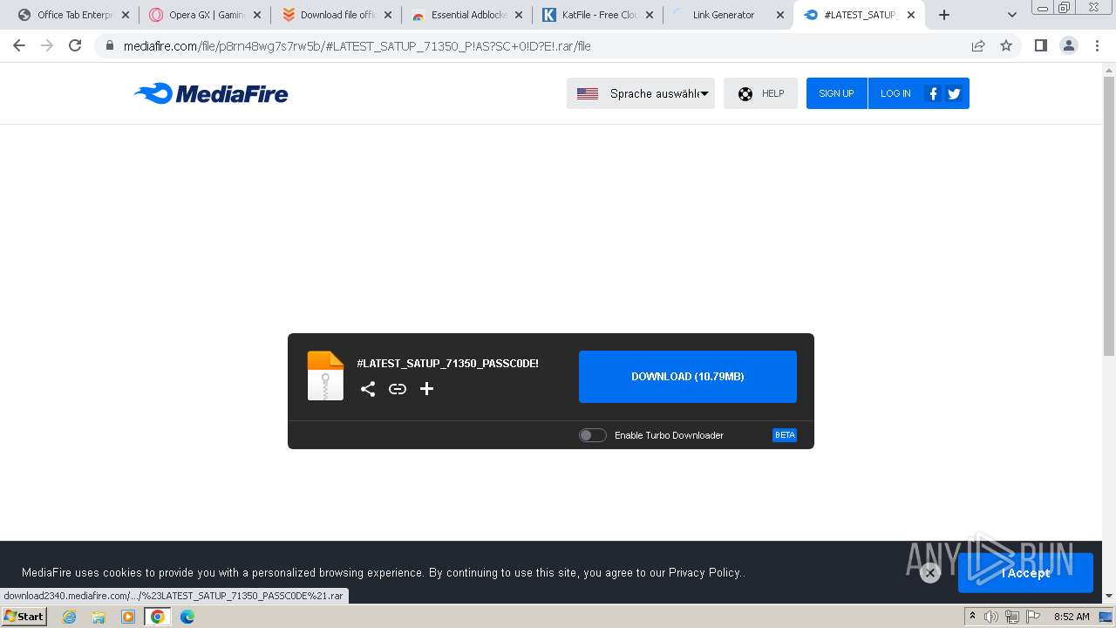Click the share page icon in the address bar
The image size is (1116, 628).
point(978,45)
